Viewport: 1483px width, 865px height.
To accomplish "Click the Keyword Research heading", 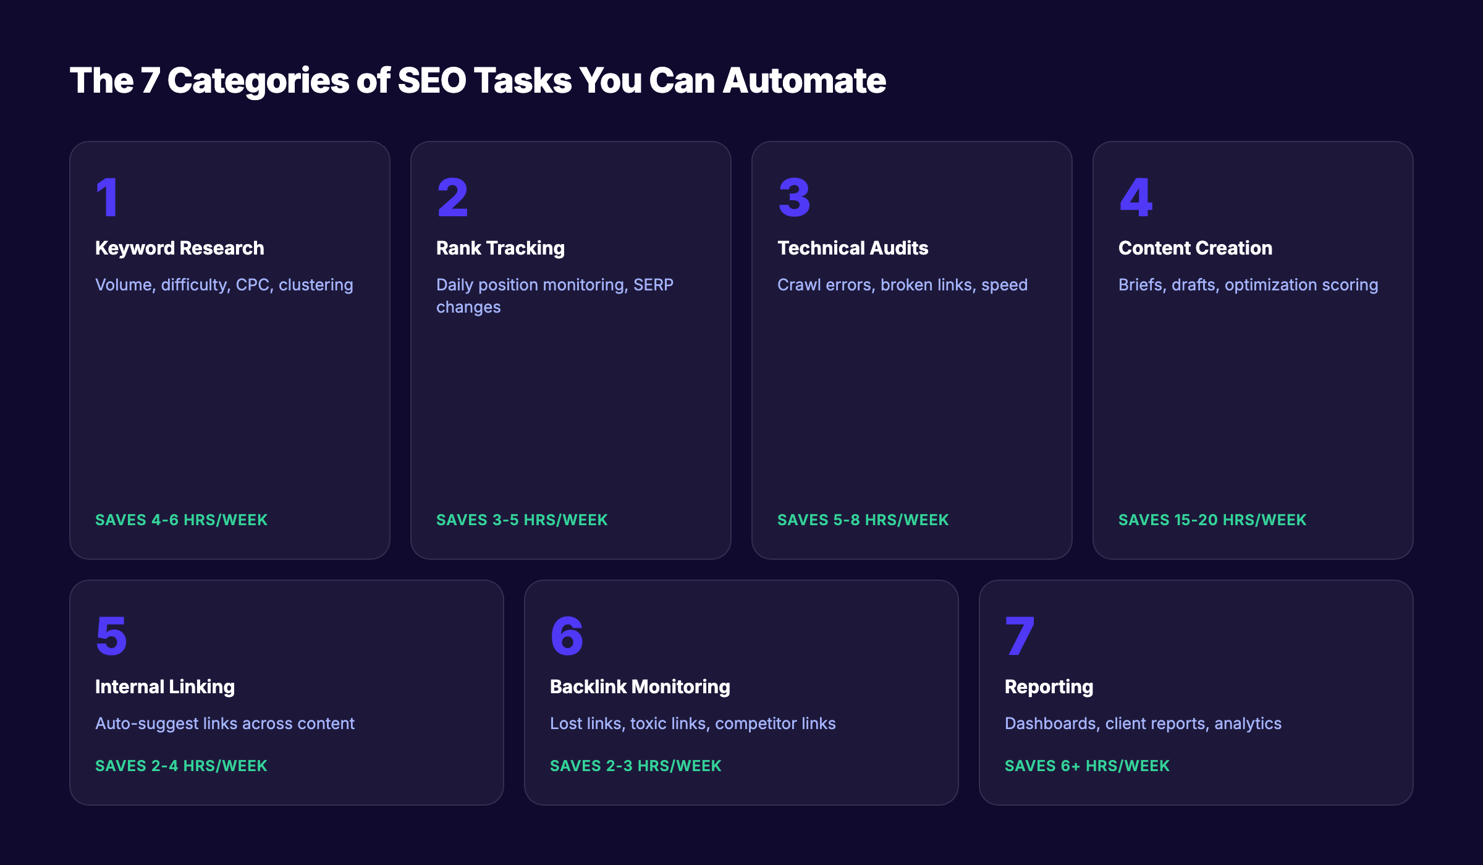I will pos(179,248).
